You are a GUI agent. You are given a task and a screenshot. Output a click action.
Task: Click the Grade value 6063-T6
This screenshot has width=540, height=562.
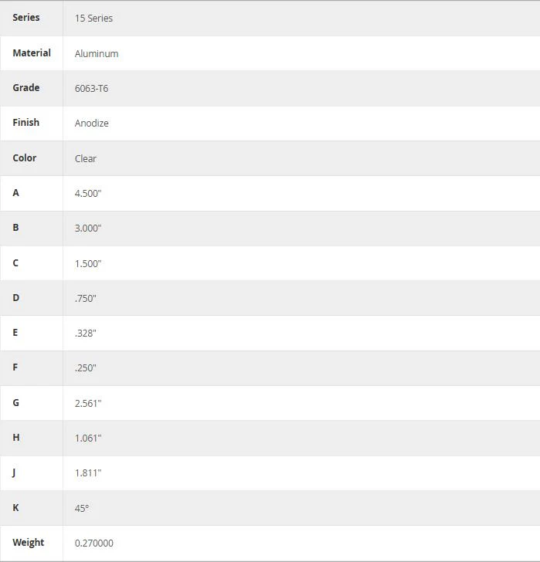click(91, 89)
